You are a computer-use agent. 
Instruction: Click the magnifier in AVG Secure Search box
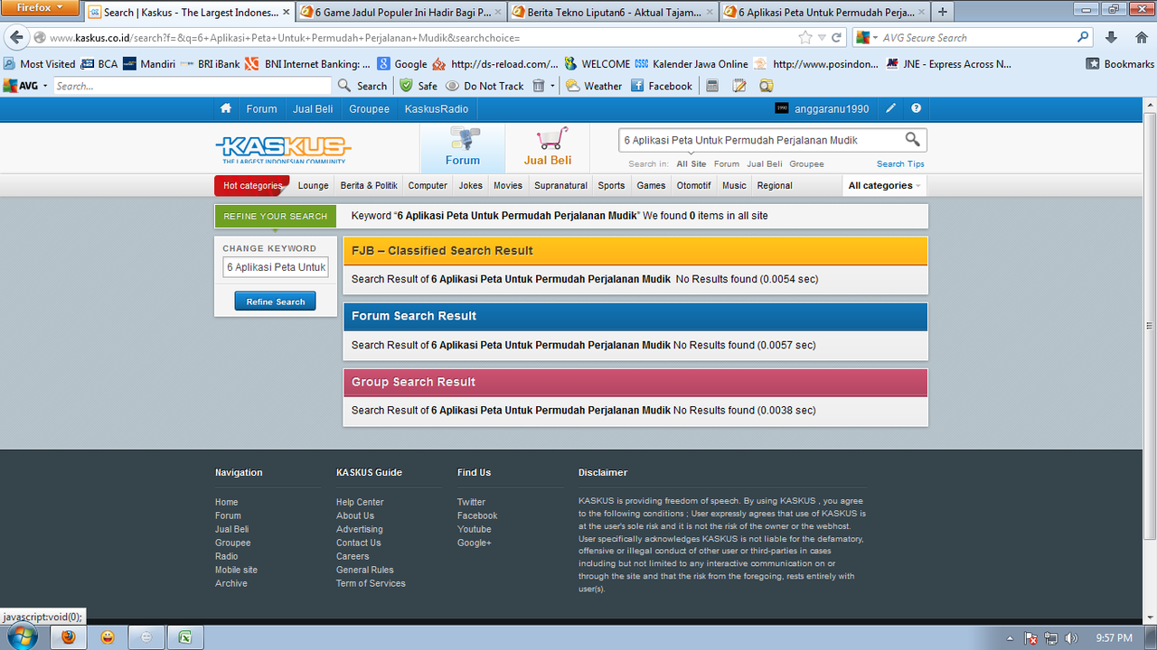point(1083,38)
